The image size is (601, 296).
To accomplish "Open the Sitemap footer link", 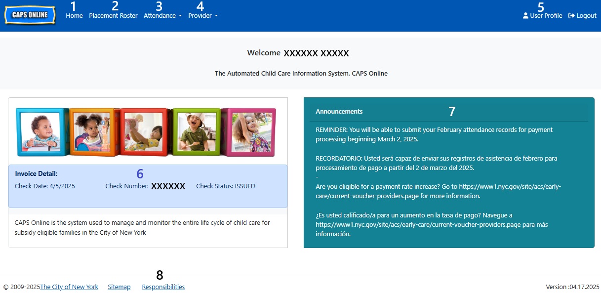I will [x=119, y=287].
